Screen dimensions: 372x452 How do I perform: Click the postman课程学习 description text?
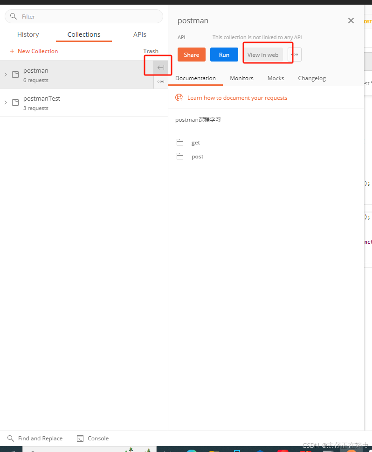(198, 120)
